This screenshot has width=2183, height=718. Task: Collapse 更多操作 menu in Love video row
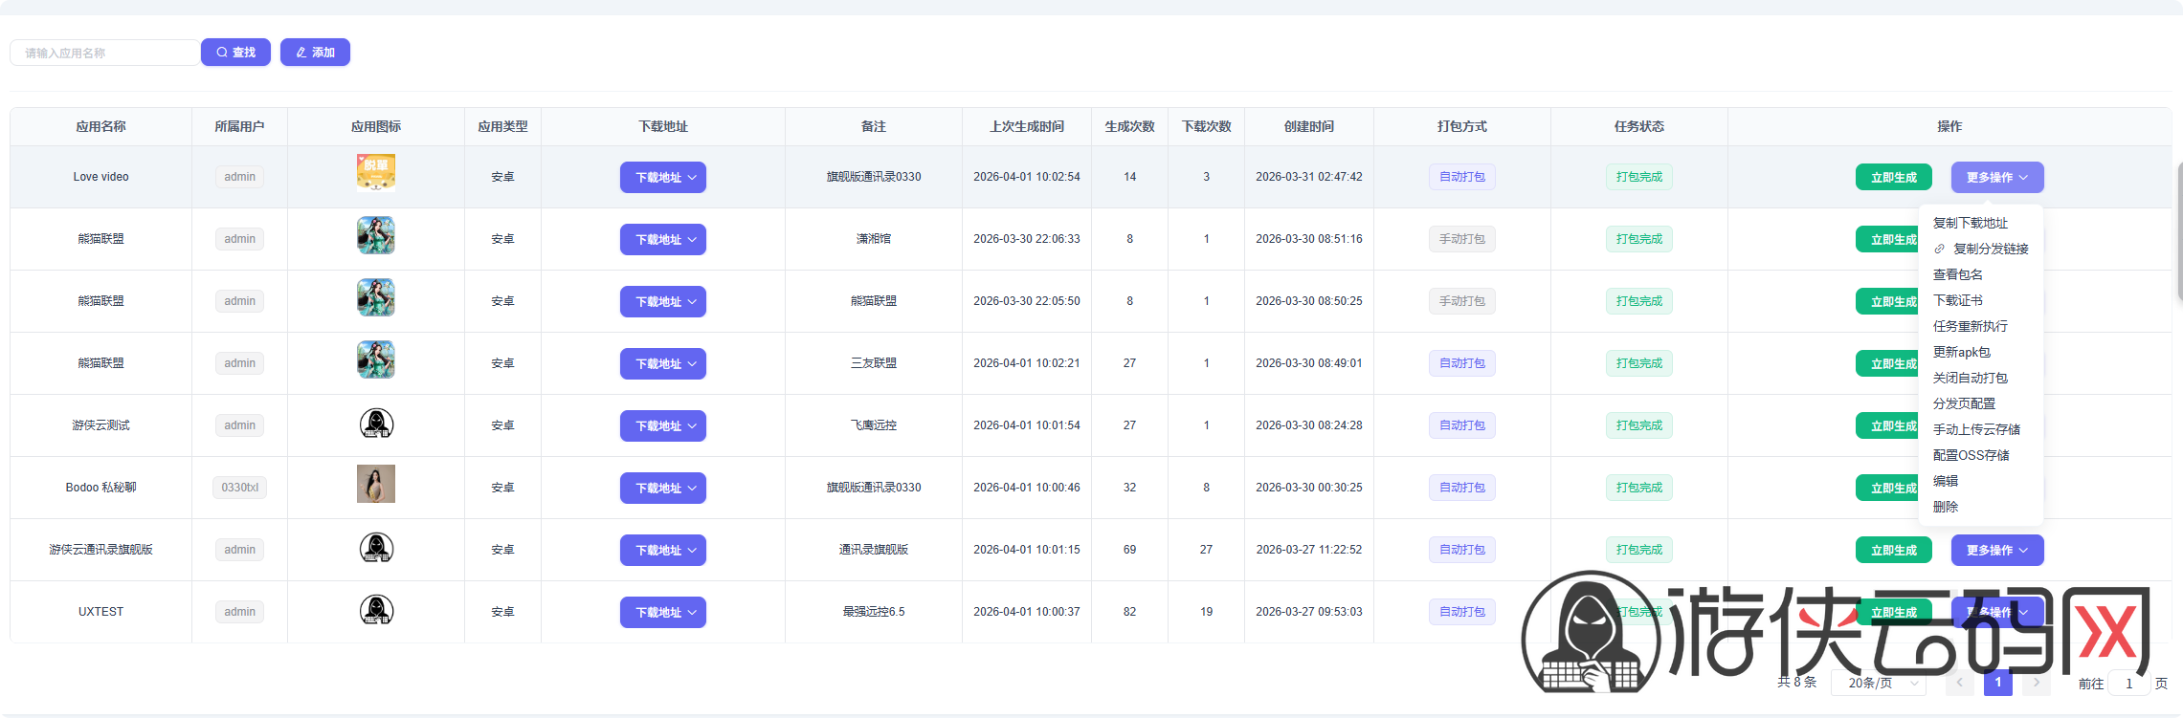tap(1996, 178)
